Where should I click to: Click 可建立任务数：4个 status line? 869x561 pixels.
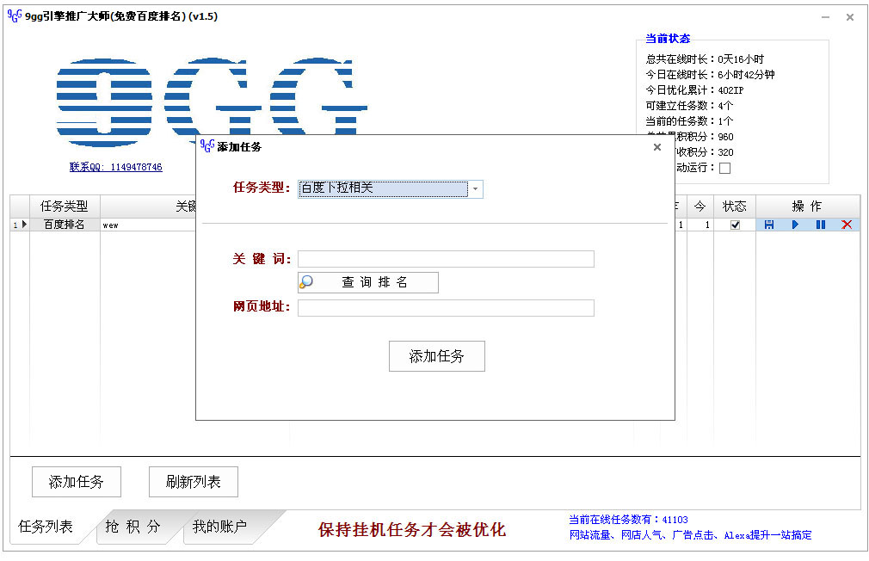[x=689, y=105]
